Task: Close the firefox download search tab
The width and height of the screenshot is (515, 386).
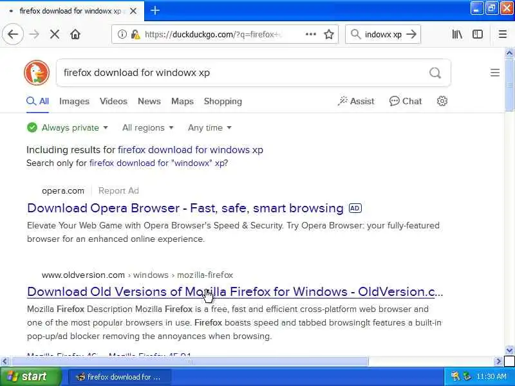Action: 133,11
